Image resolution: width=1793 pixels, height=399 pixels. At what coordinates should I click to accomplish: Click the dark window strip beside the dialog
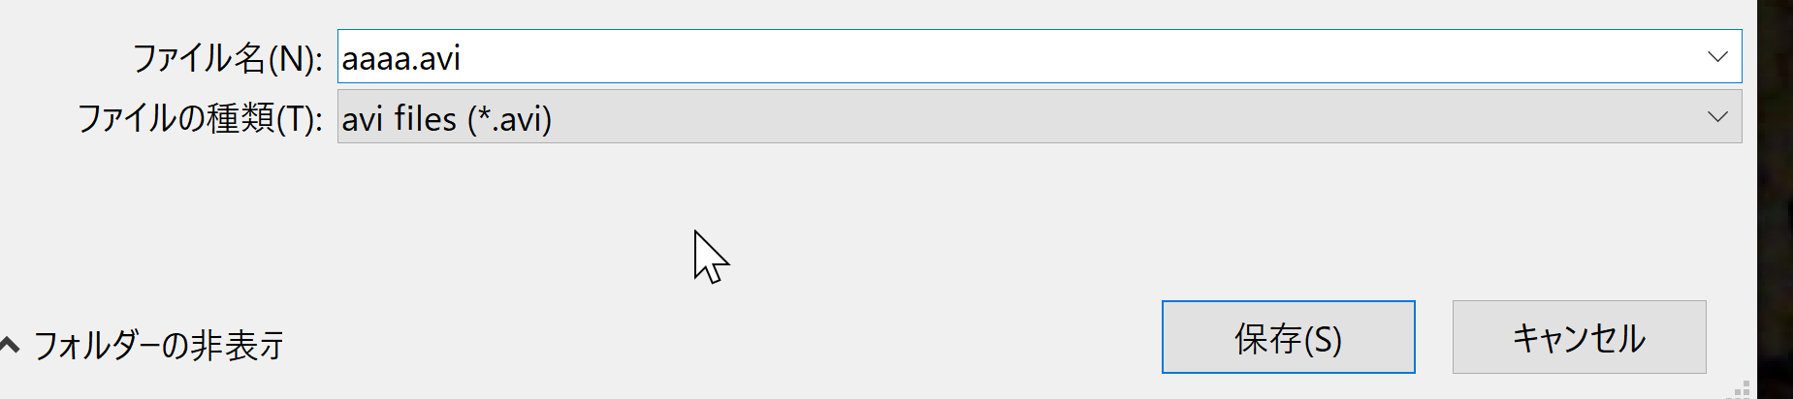click(1776, 199)
